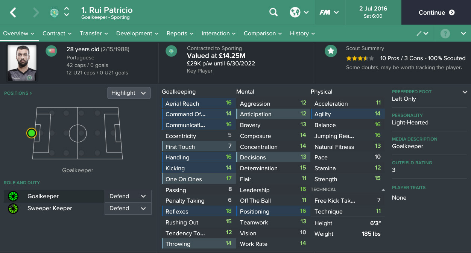The width and height of the screenshot is (471, 253).
Task: Click the Sporting club badge in header
Action: pos(55,13)
